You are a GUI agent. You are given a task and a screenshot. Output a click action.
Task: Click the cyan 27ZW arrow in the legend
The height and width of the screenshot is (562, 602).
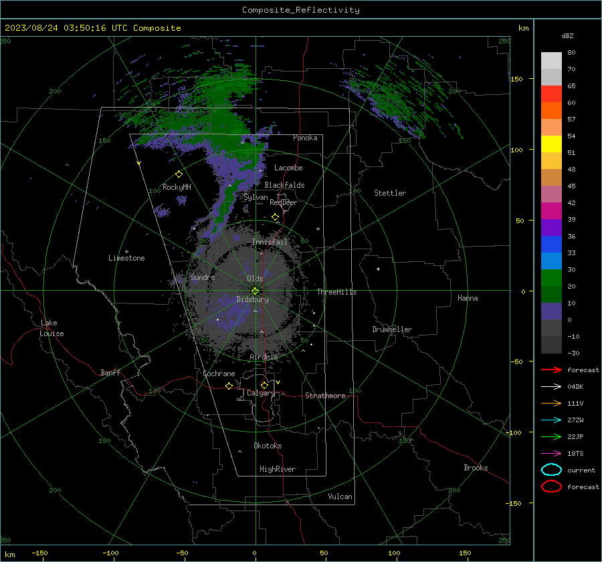pos(551,420)
